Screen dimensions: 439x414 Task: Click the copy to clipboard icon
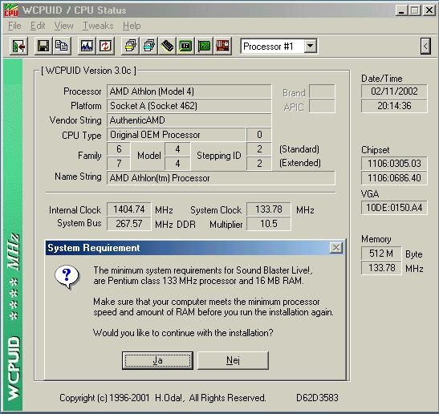62,46
